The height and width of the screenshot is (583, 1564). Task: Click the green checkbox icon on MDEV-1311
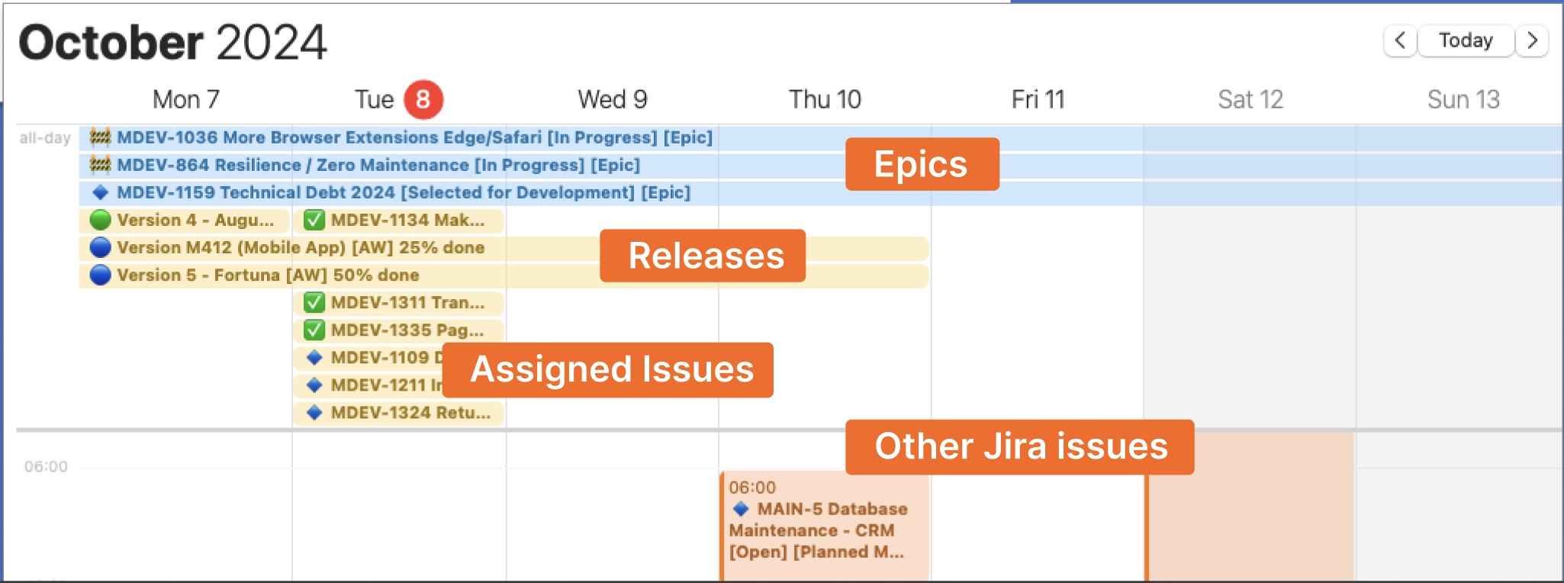click(x=314, y=303)
